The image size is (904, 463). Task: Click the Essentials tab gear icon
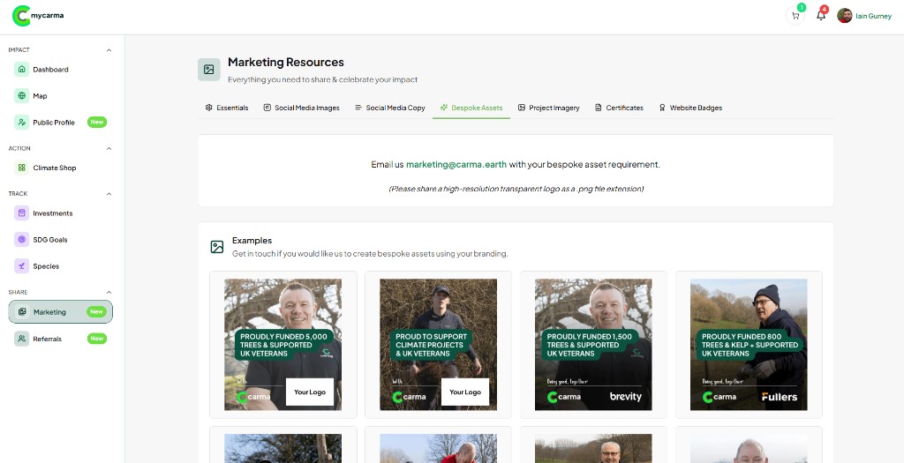208,108
